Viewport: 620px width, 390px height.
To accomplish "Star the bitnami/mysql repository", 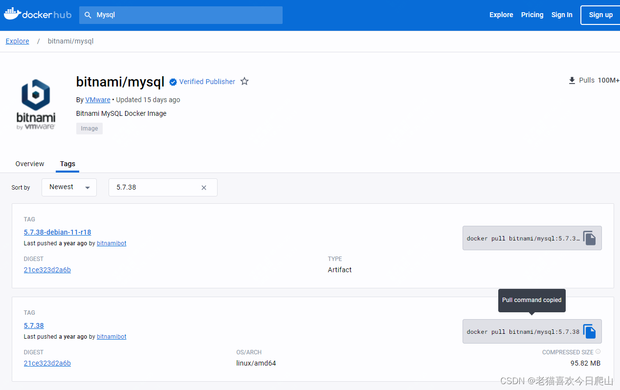I will tap(244, 81).
